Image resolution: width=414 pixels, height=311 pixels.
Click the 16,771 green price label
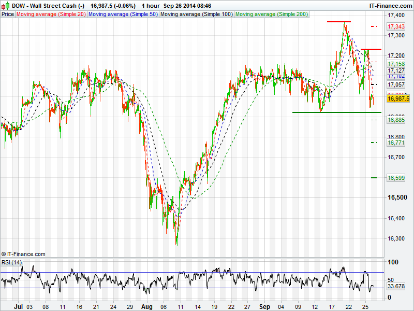(396, 143)
